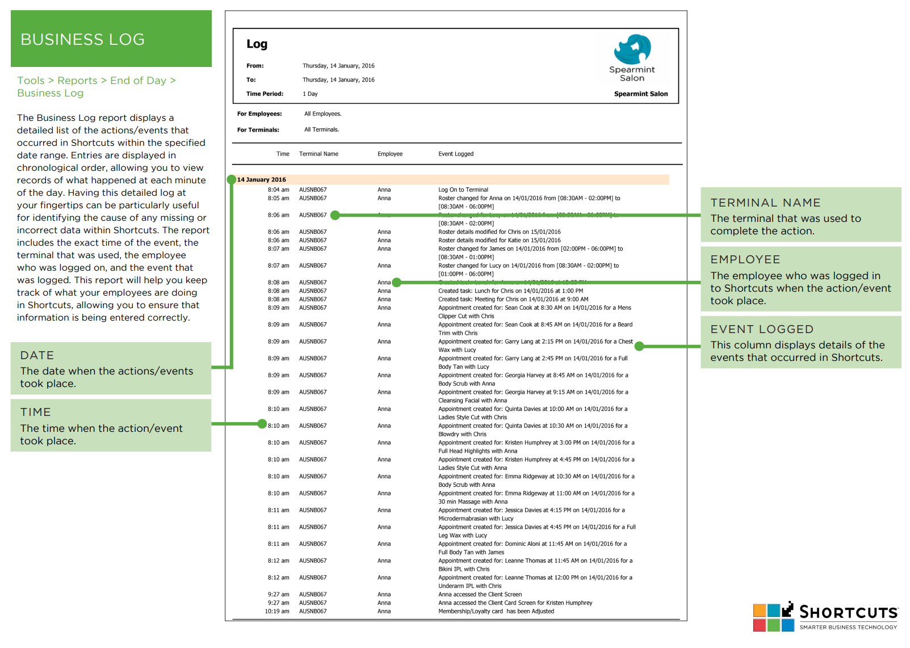Click Sean Cook 8:30 AM appointment event
Screen dimensions: 910x648
click(535, 312)
